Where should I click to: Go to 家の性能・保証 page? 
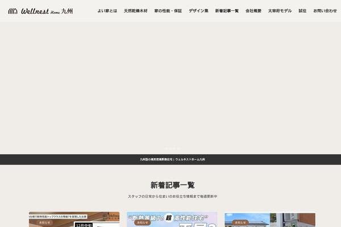pos(168,11)
